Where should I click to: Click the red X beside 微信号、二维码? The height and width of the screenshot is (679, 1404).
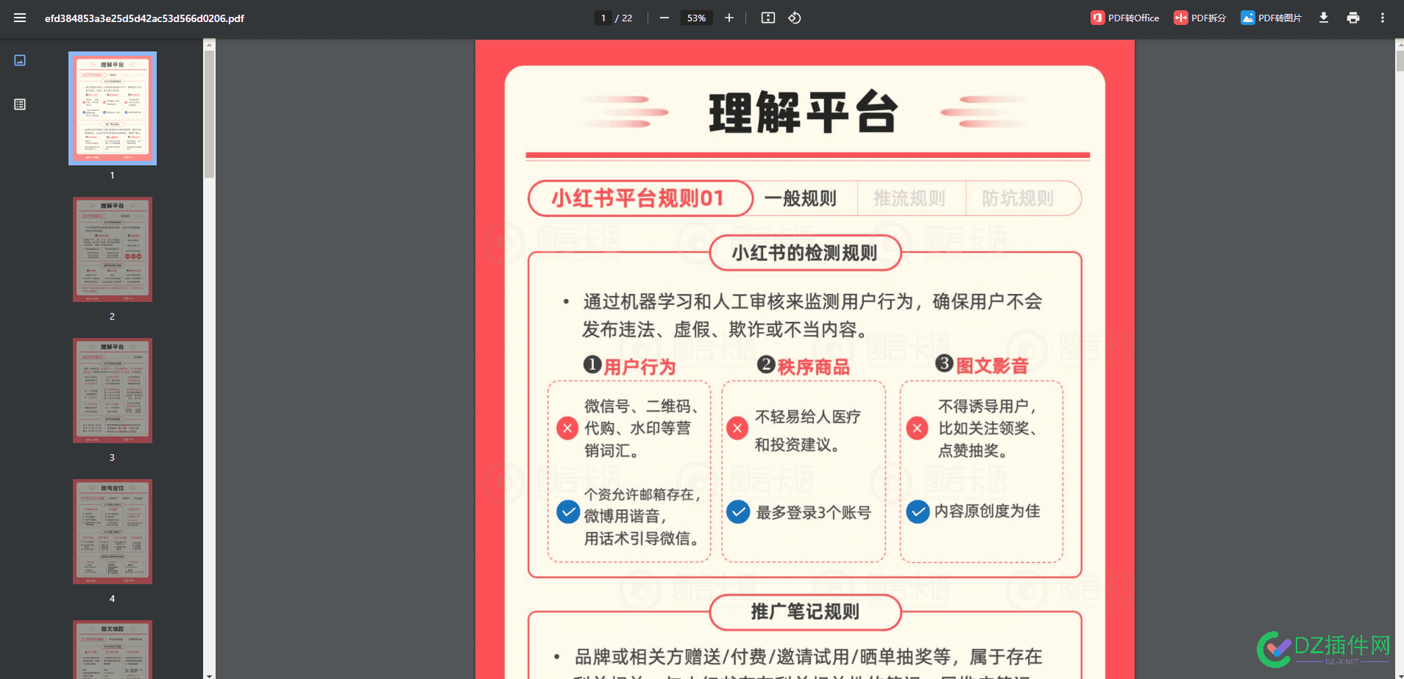(567, 428)
